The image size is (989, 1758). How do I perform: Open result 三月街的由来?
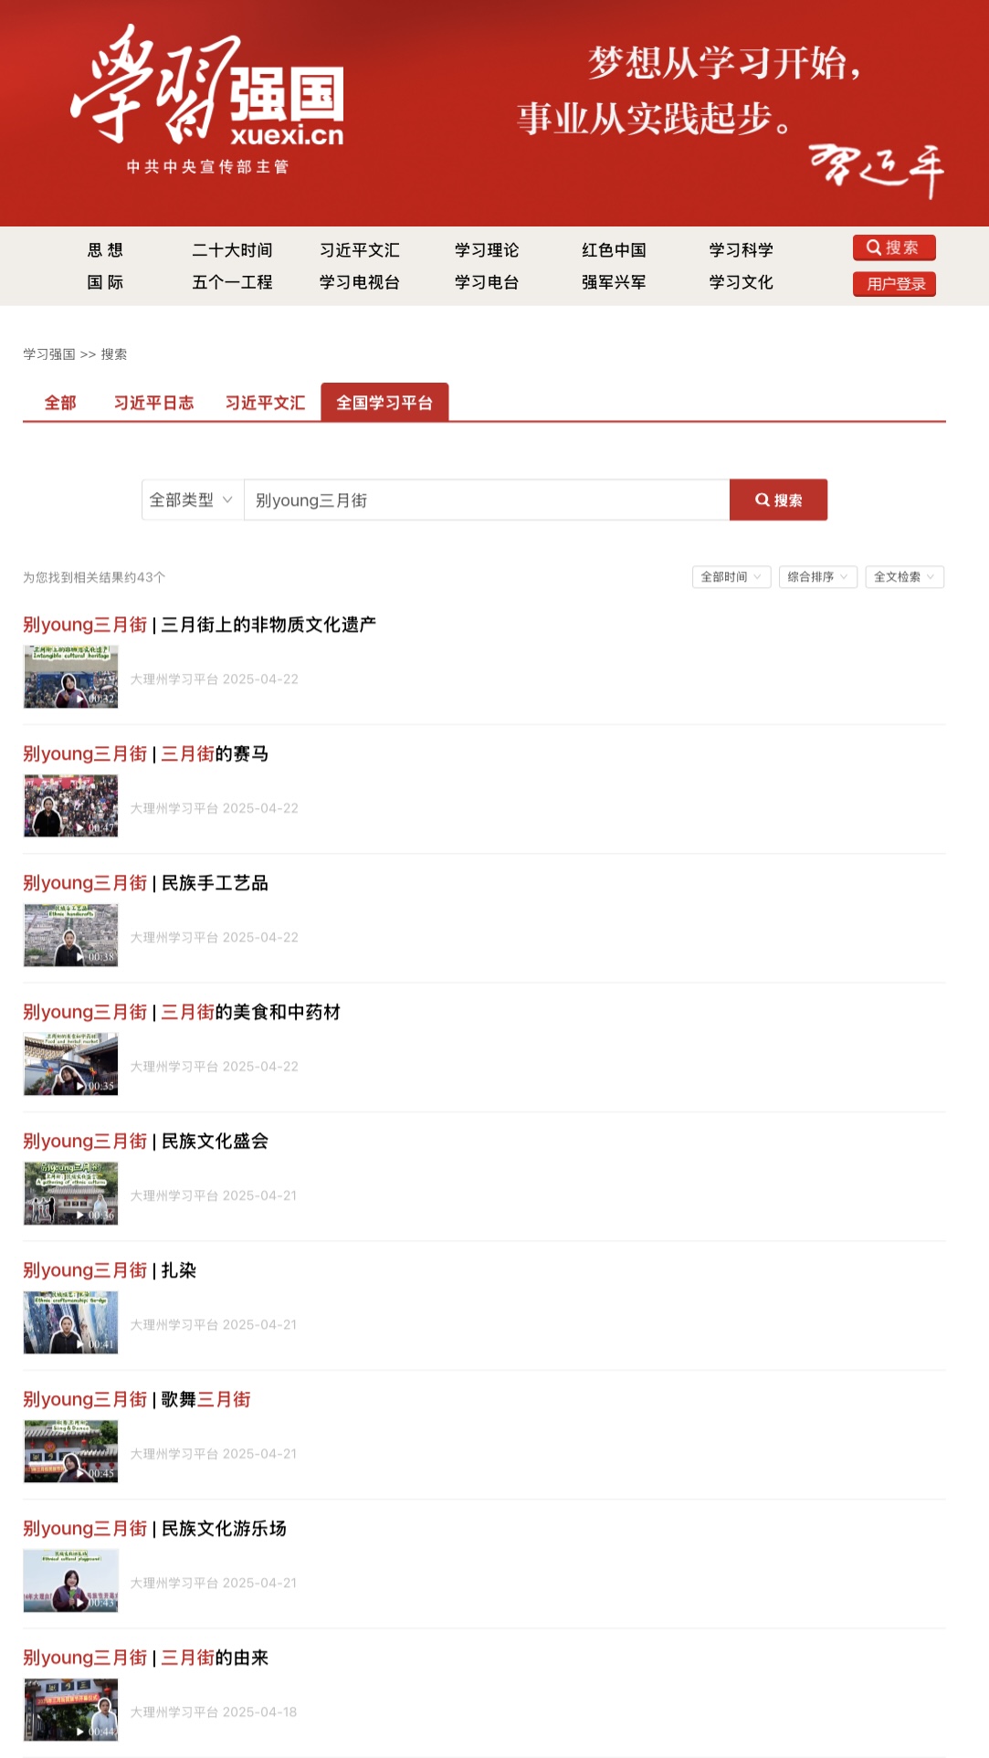[x=146, y=1658]
